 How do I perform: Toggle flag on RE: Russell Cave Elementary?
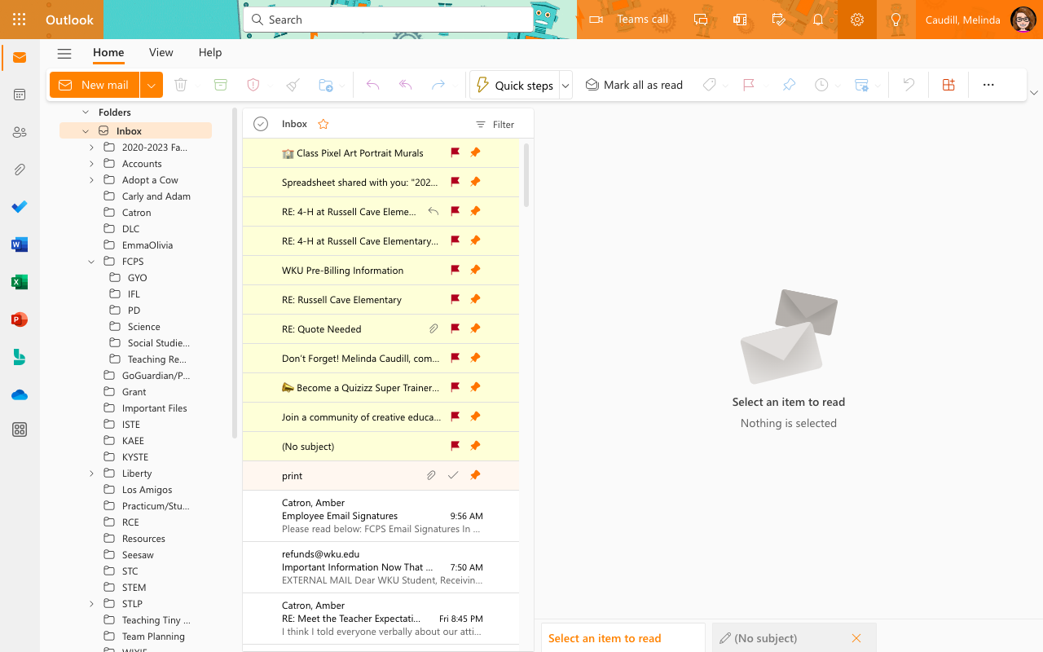[x=455, y=299]
